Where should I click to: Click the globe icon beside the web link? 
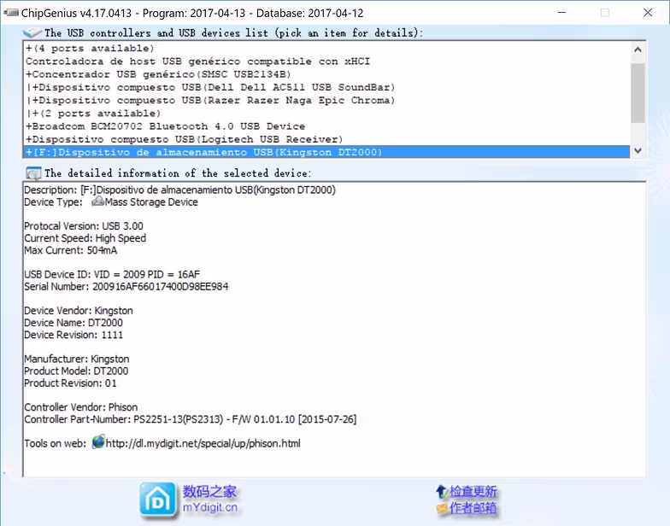click(x=98, y=442)
